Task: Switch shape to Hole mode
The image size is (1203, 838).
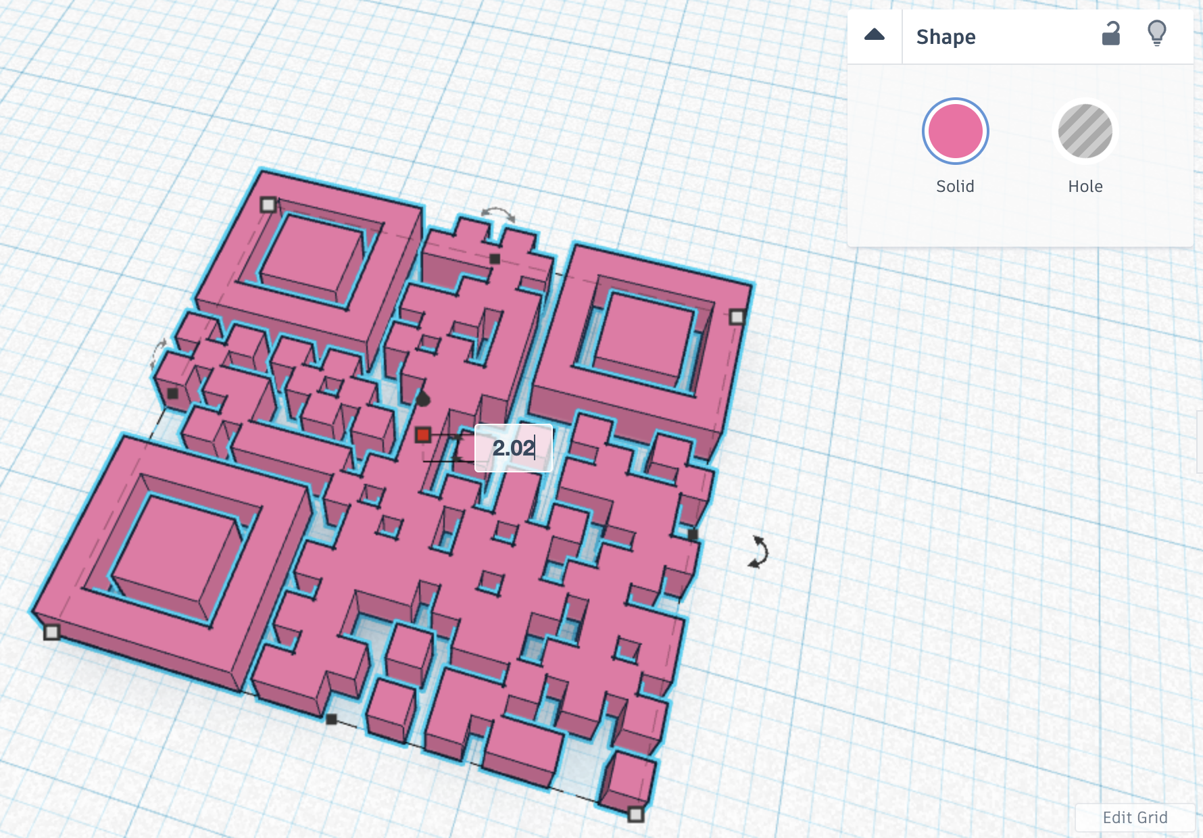Action: (x=1085, y=131)
